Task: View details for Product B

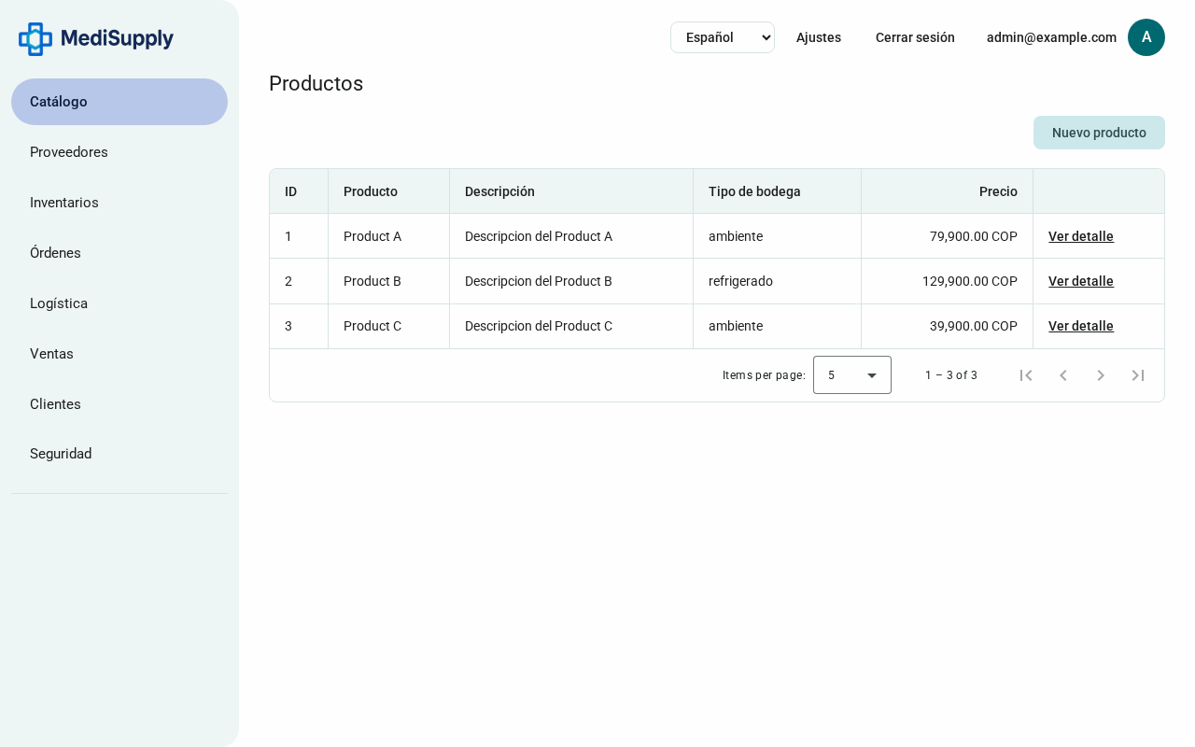Action: click(x=1081, y=281)
